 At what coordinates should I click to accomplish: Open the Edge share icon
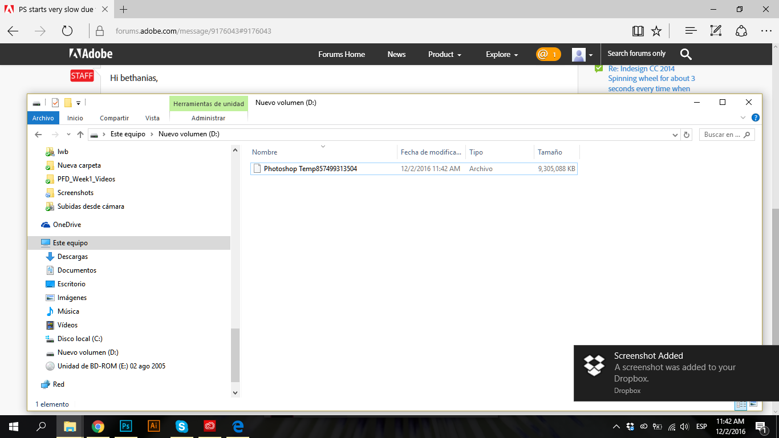(x=741, y=31)
